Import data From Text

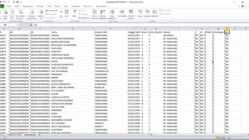pos(12,14)
